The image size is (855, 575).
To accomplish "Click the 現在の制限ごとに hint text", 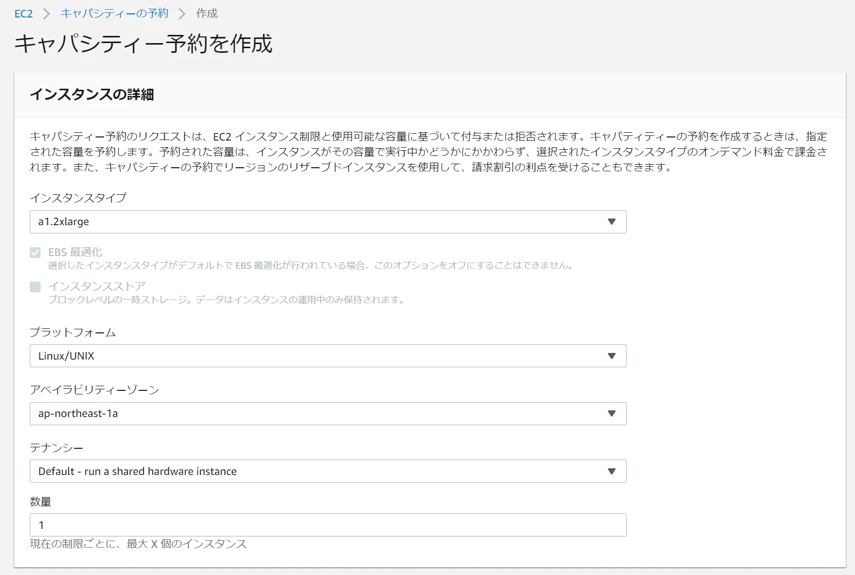I will point(139,544).
